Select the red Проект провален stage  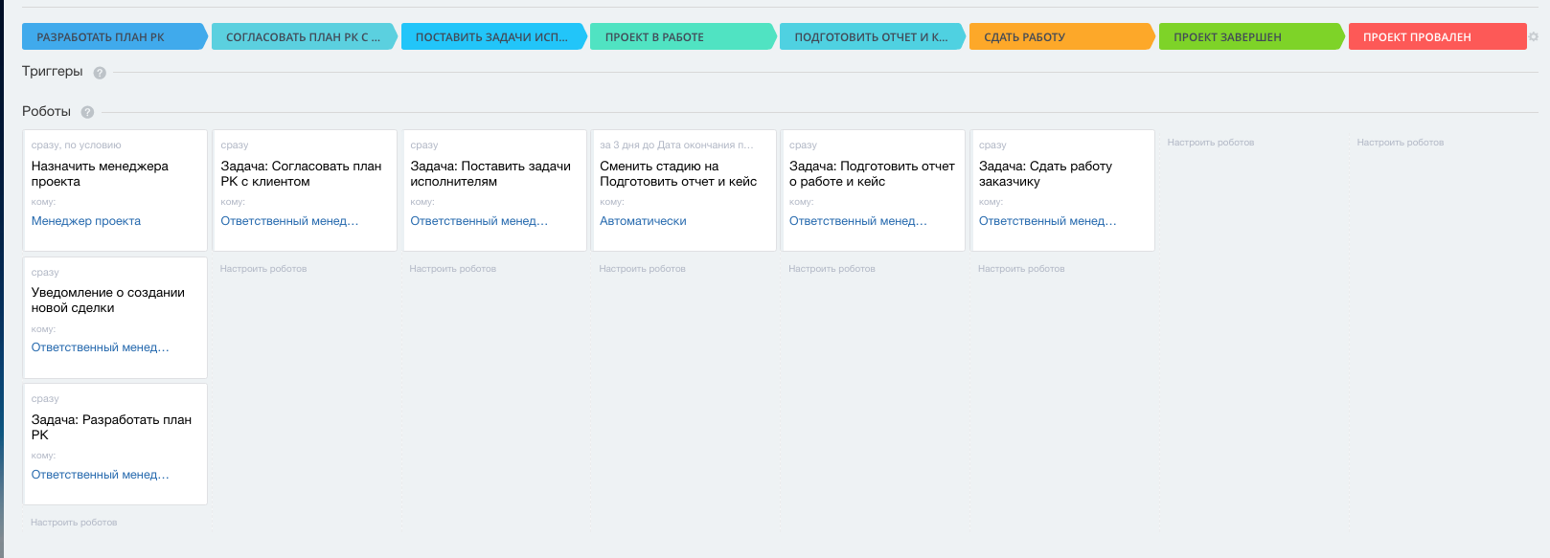click(1434, 37)
